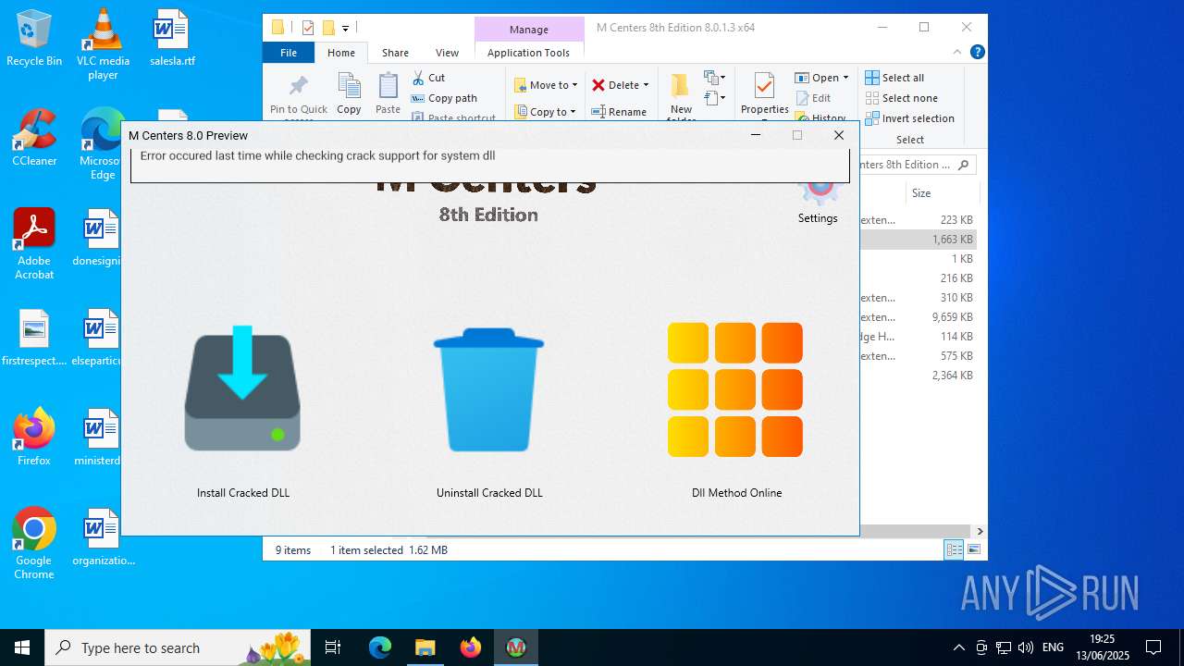Viewport: 1184px width, 666px height.
Task: Launch Google Chrome from desktop
Action: coord(34,544)
